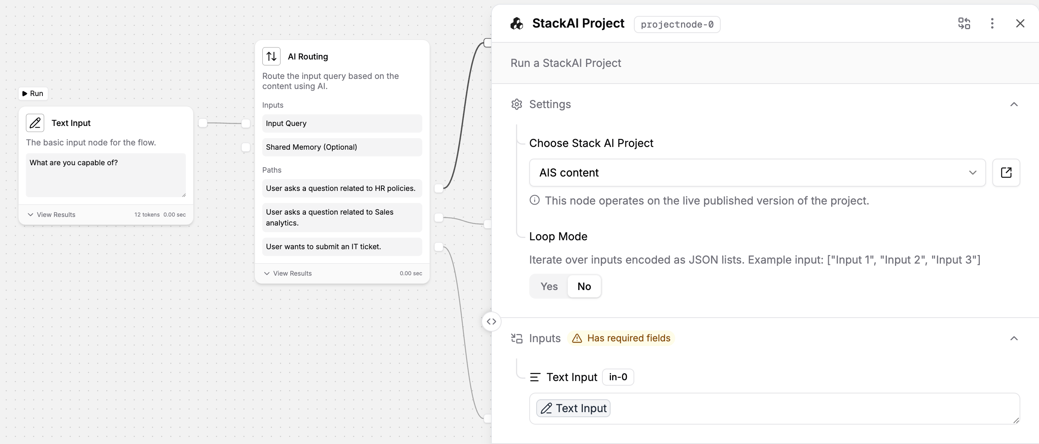Screen dimensions: 1039x444
Task: Open the three-dot options menu
Action: tap(992, 23)
